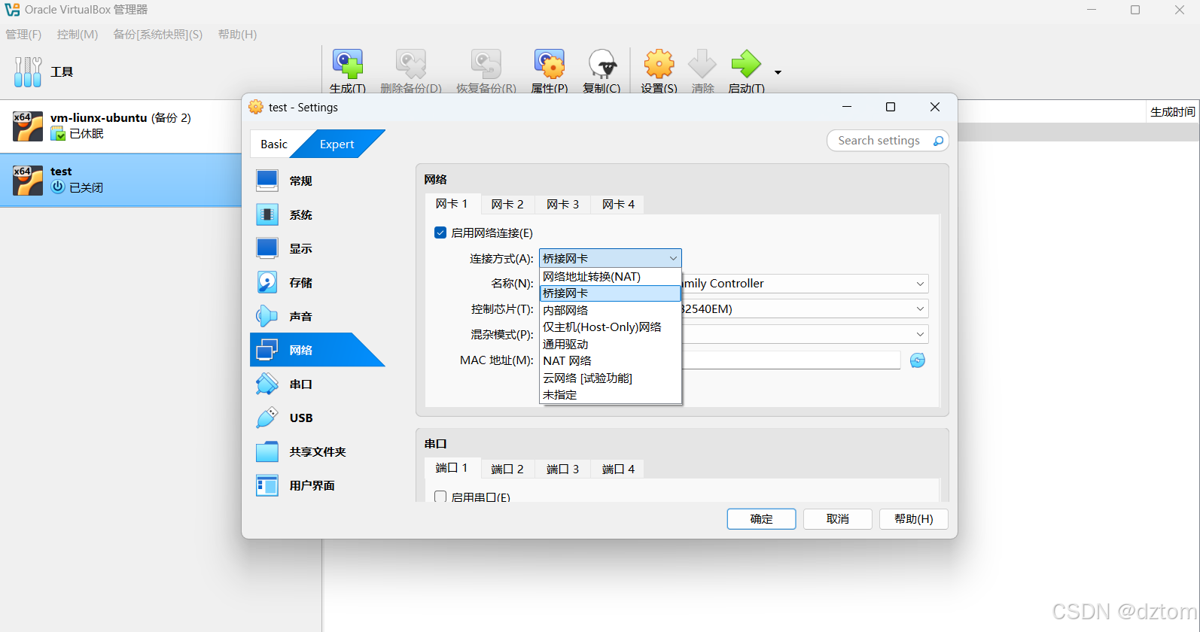Click the 生成时间 column header
The width and height of the screenshot is (1200, 632).
coord(1172,112)
